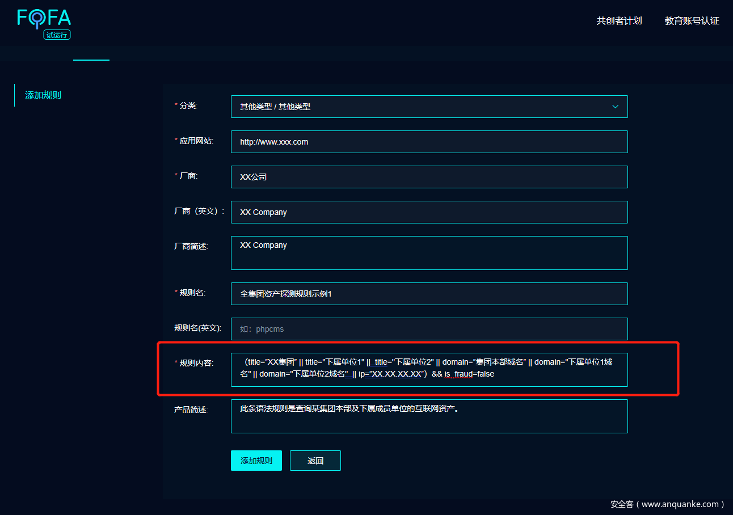Screen dimensions: 733x515
Task: Click the FOFA logo
Action: pos(44,18)
